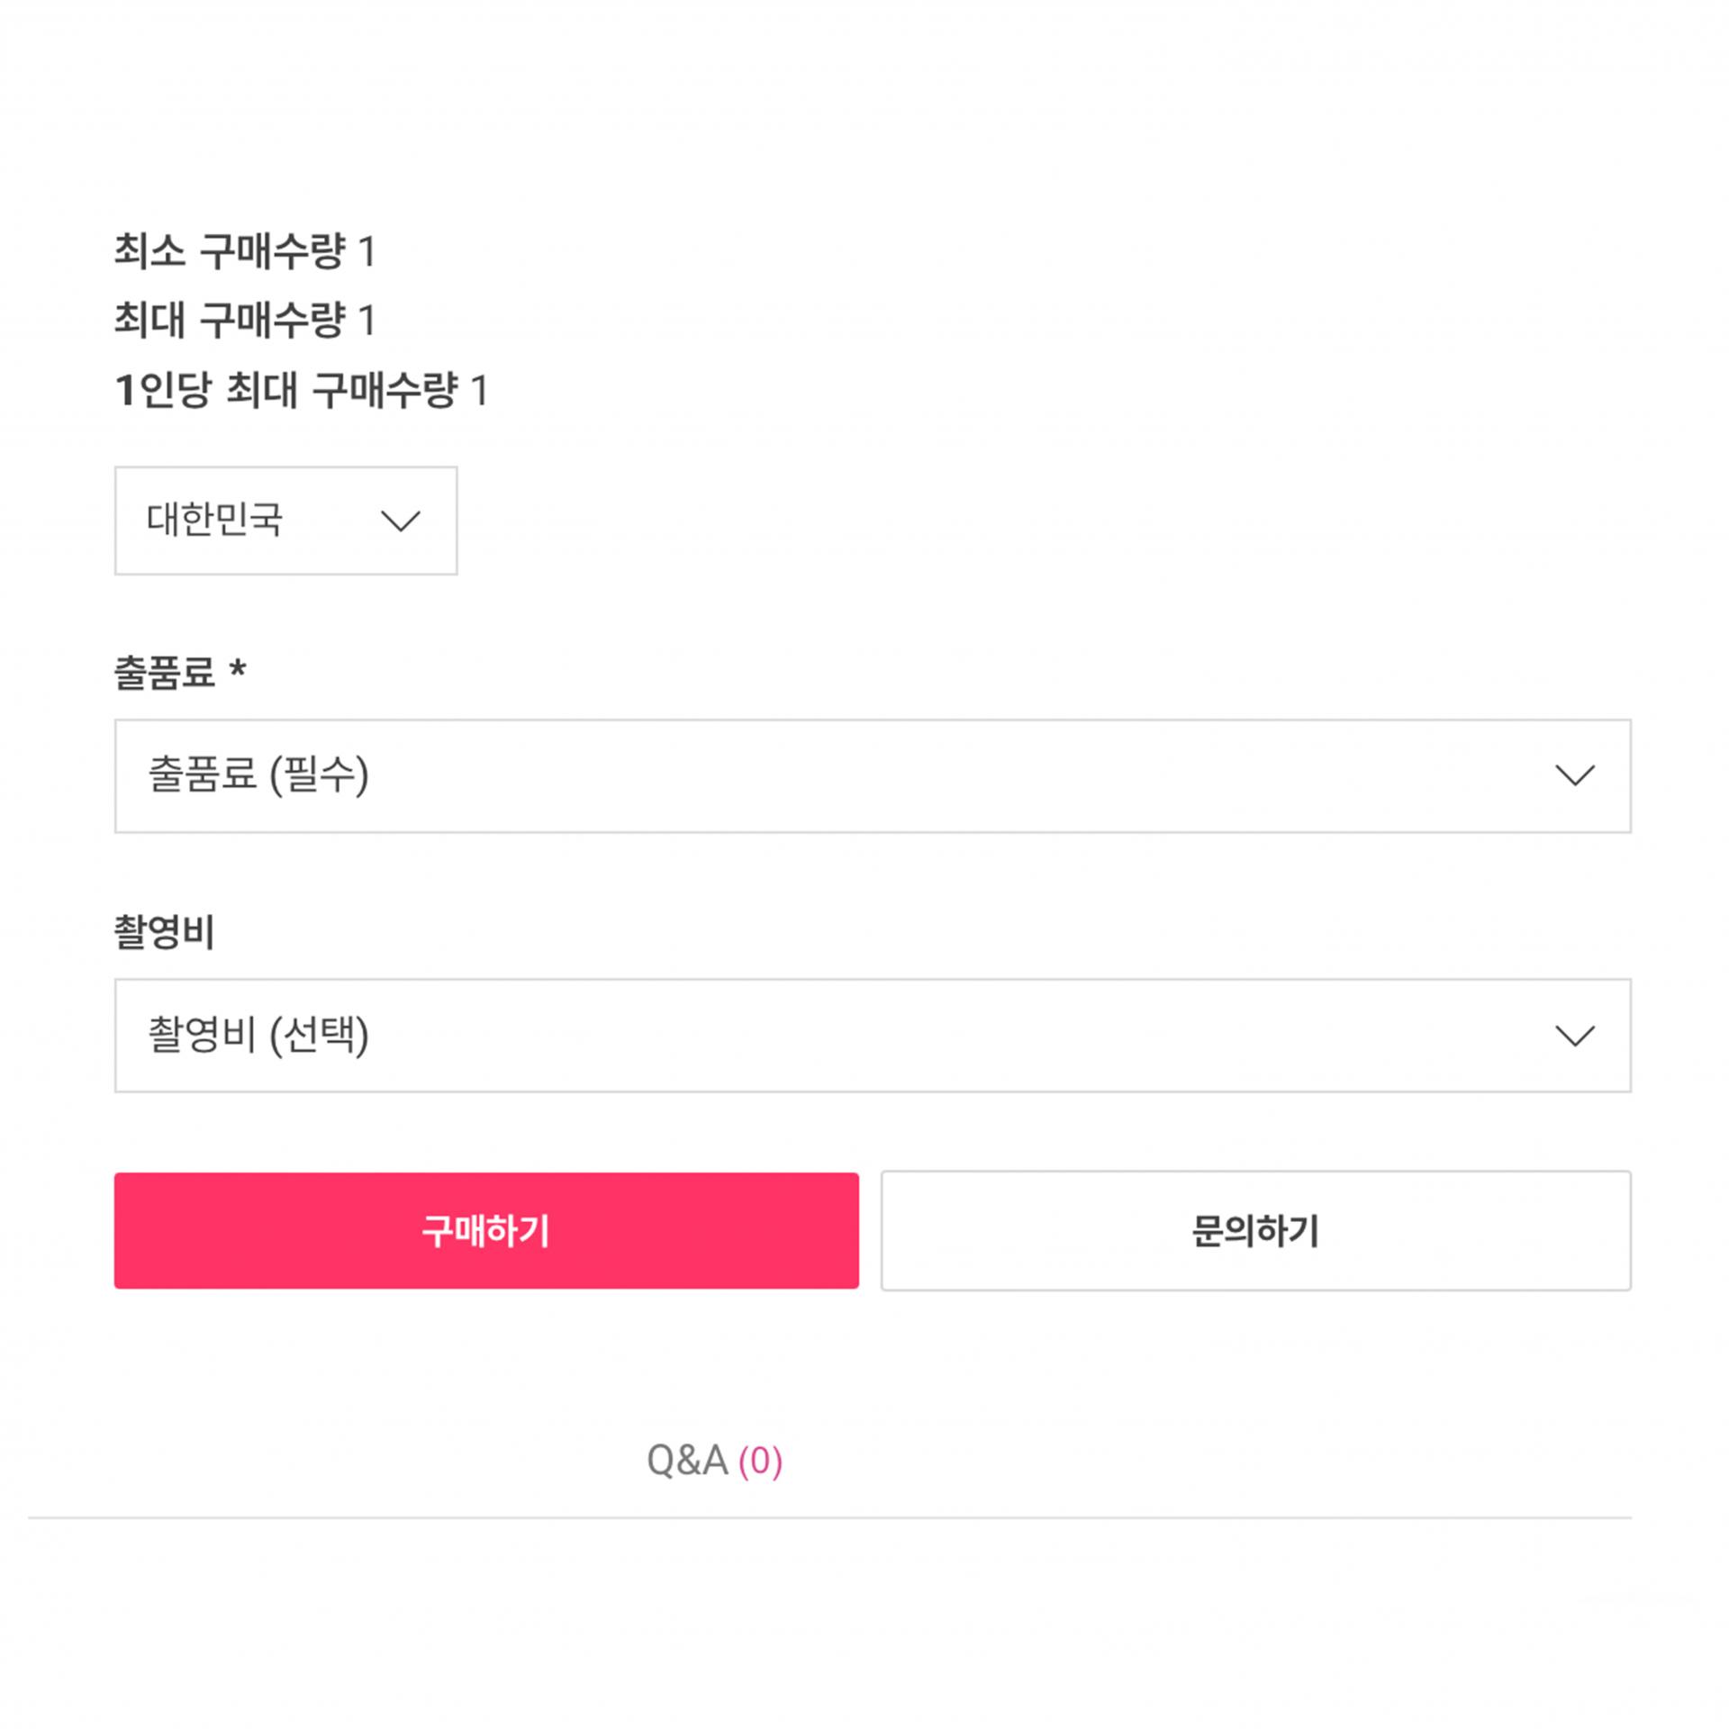Expand the 촬영비 (선택) select box

[872, 1036]
